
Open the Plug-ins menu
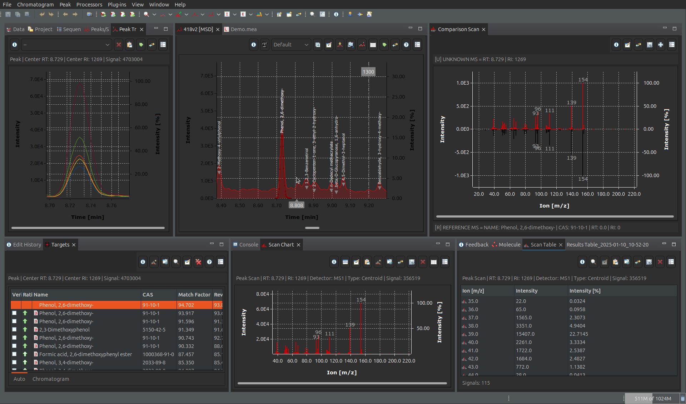click(x=117, y=4)
